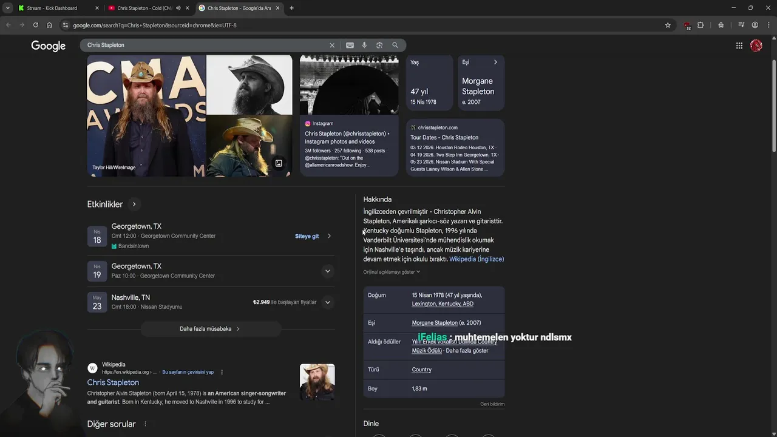Open the Morgane Stapleton spouse link
This screenshot has height=437, width=777.
[x=435, y=323]
